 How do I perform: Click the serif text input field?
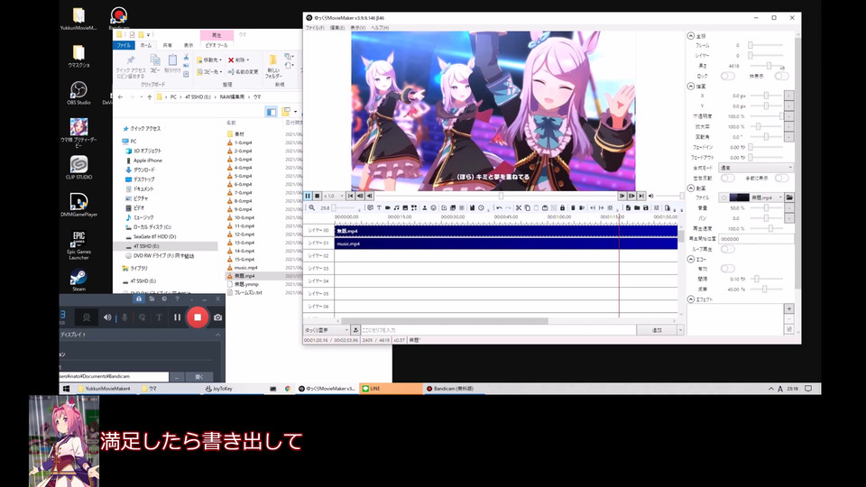pyautogui.click(x=498, y=330)
